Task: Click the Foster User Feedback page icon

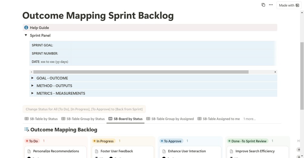Action: (x=96, y=151)
